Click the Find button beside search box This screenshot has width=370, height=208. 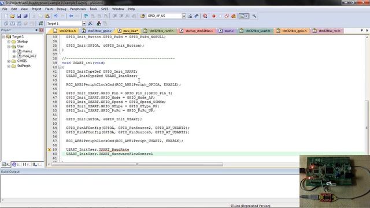(190, 16)
